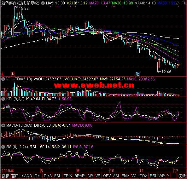Switch indicator to DMA
Image resolution: width=187 pixels, height=179 pixels.
click(x=48, y=176)
